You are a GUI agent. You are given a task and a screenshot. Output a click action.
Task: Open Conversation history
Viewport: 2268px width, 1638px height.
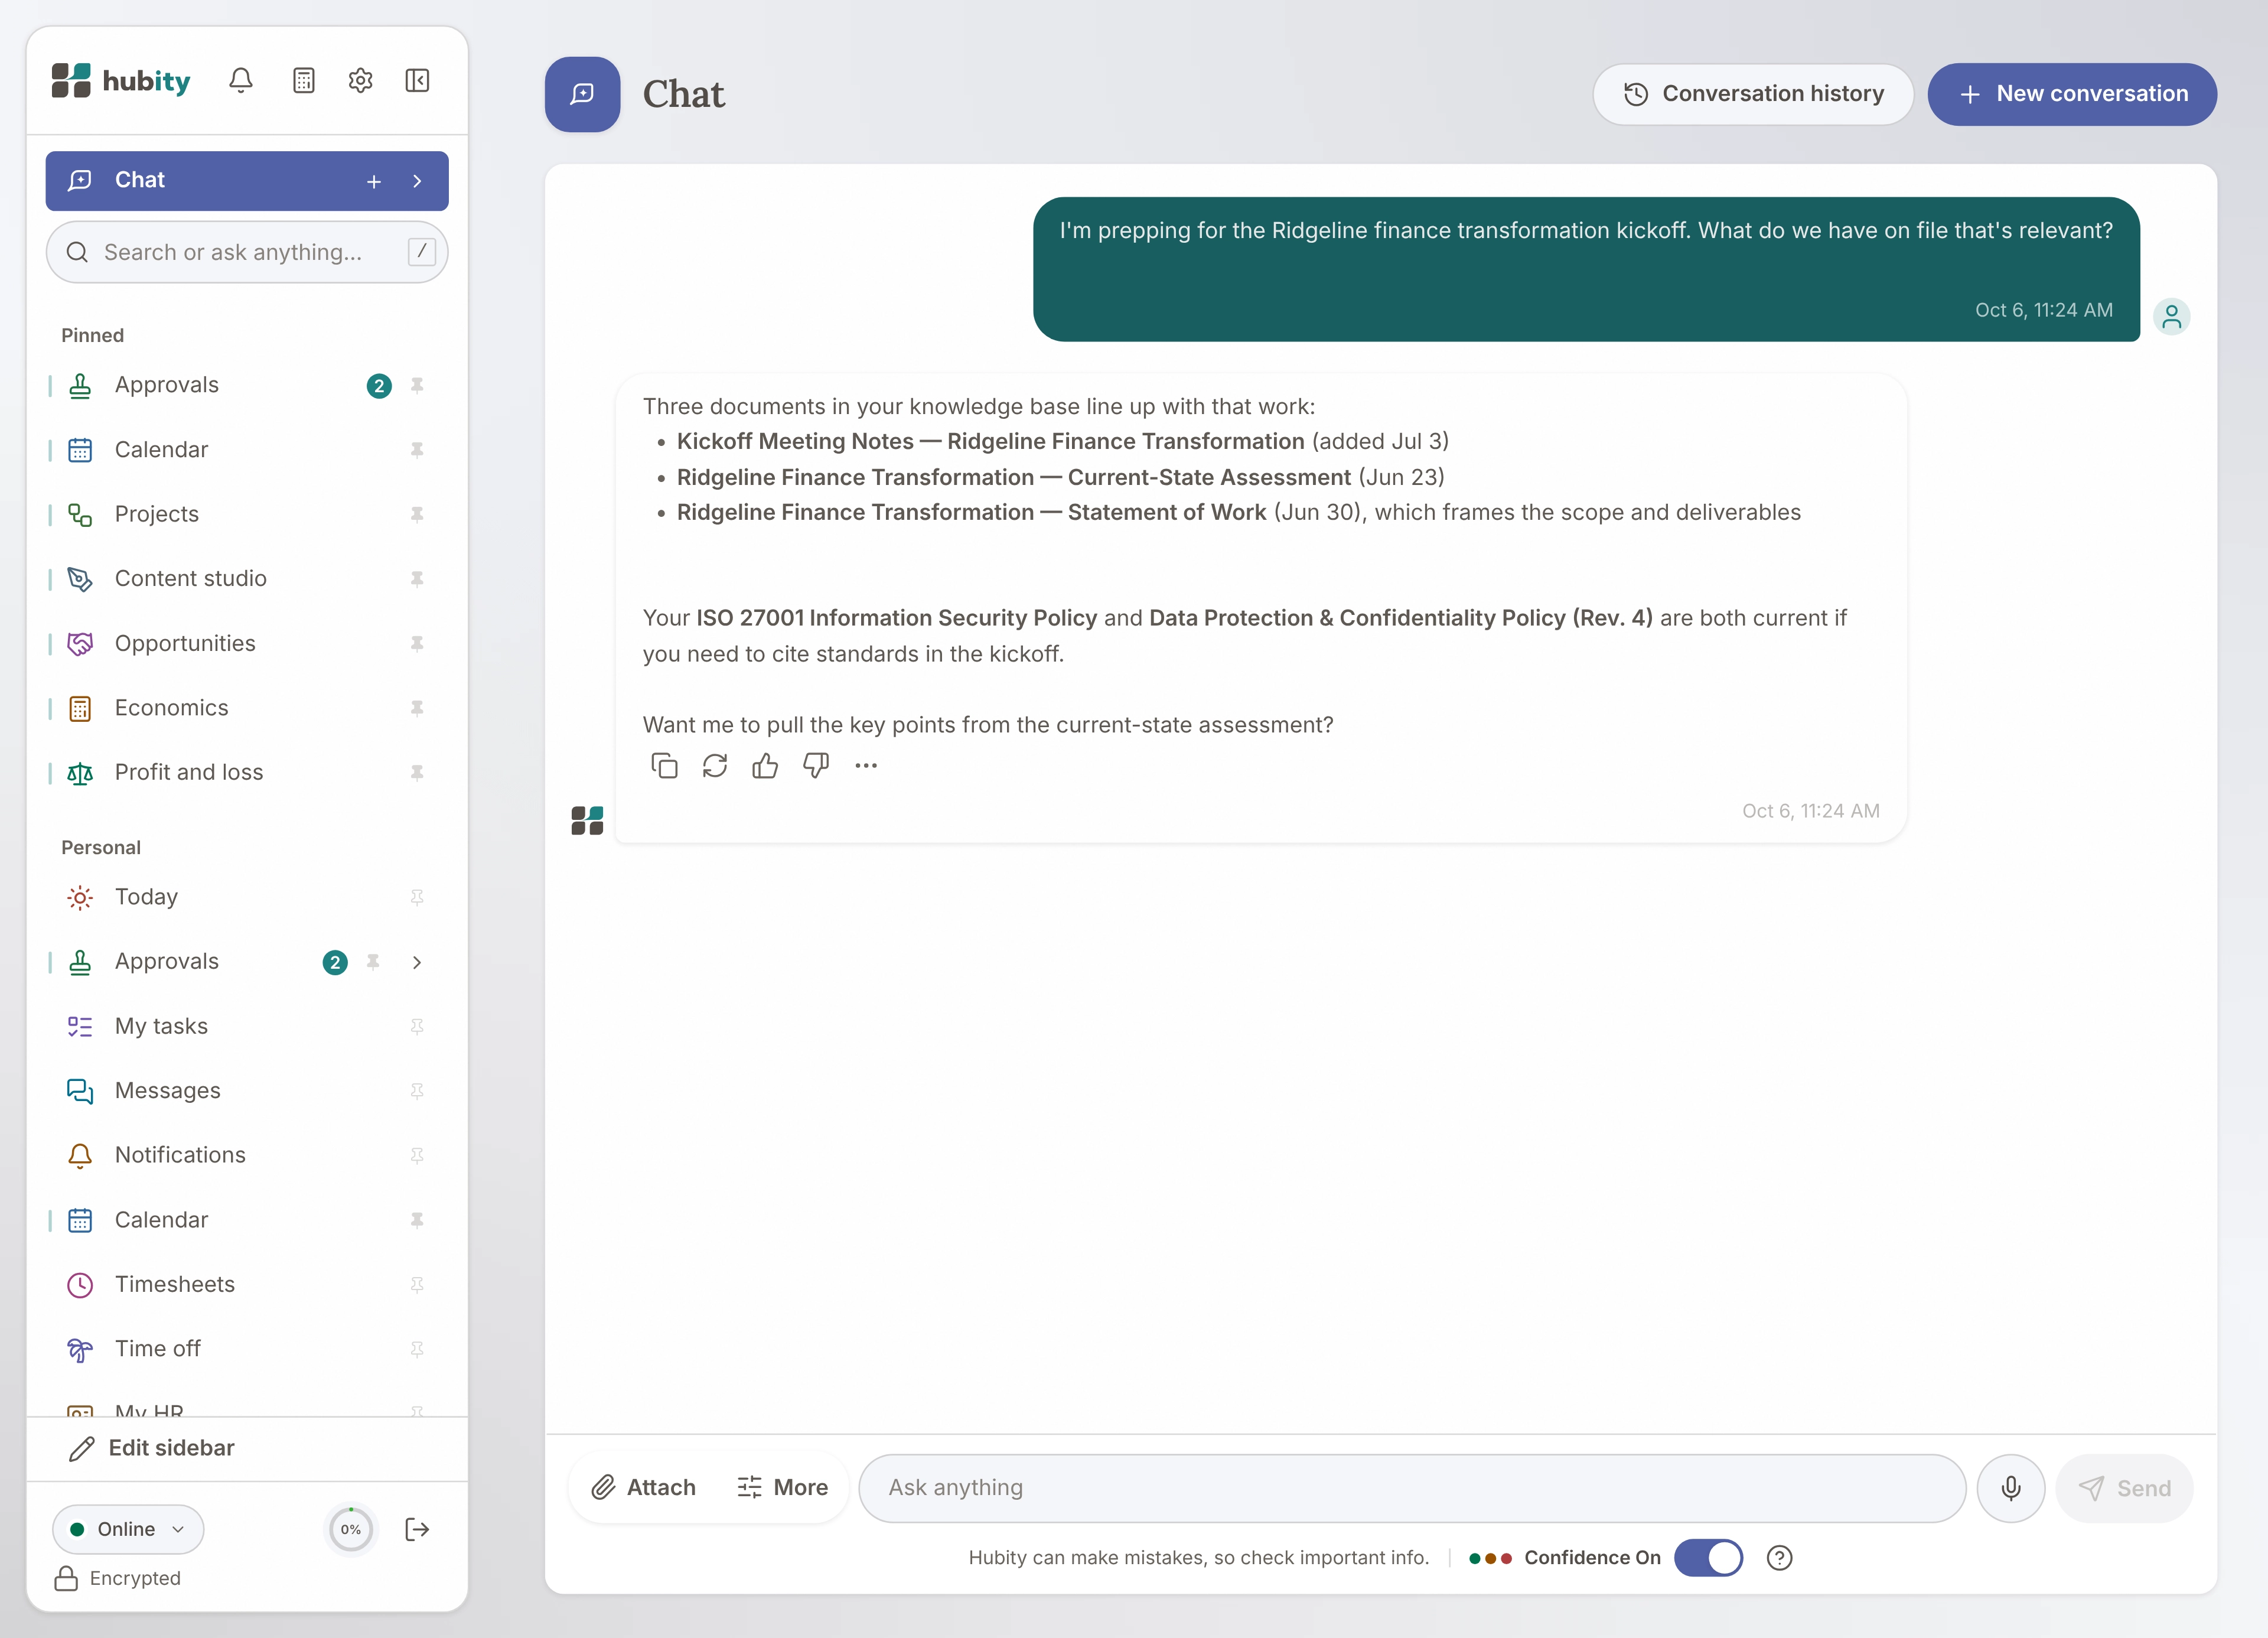[x=1753, y=94]
